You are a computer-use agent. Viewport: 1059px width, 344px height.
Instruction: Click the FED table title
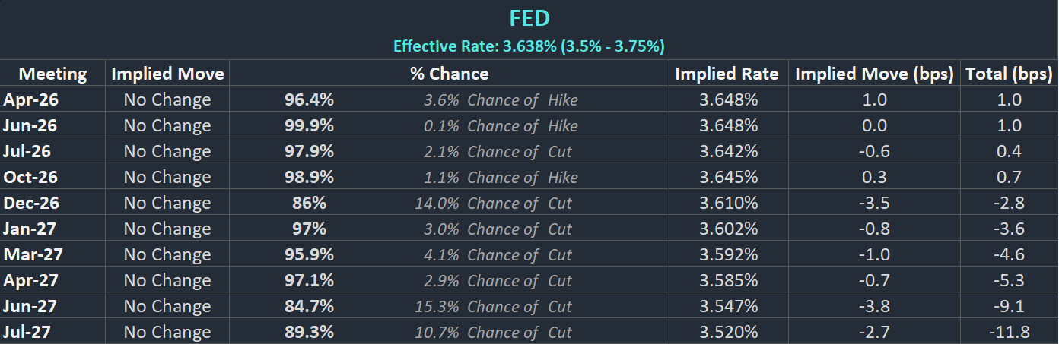tap(529, 19)
